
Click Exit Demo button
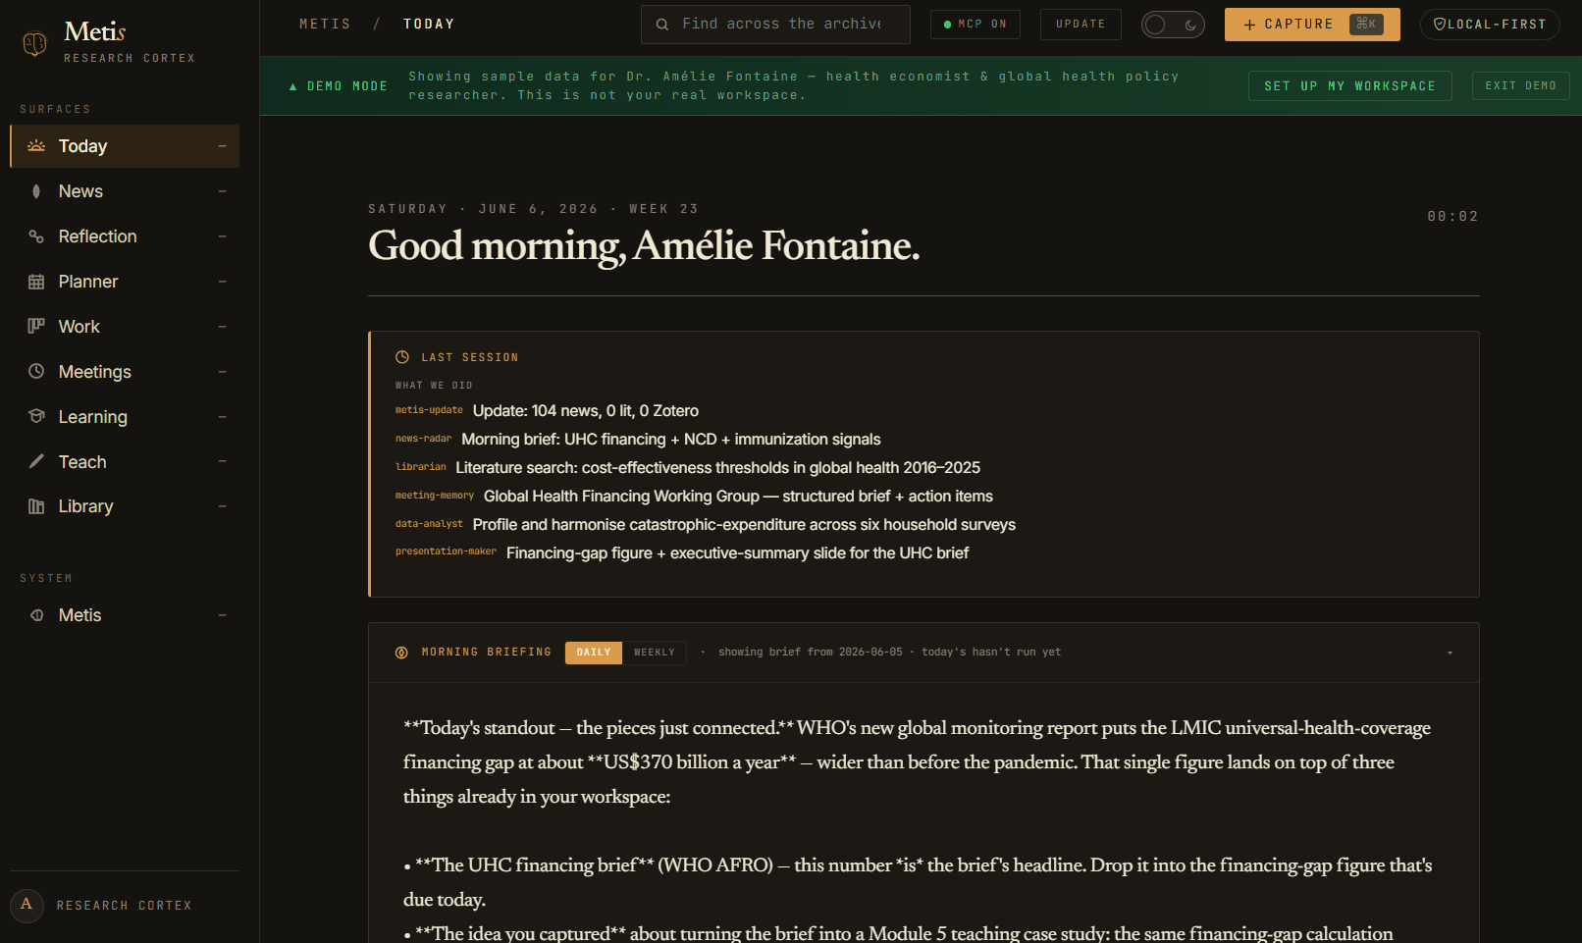pyautogui.click(x=1521, y=86)
